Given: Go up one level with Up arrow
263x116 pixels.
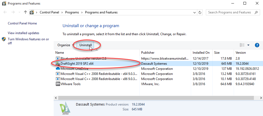Looking at the screenshot, I should (25, 12).
